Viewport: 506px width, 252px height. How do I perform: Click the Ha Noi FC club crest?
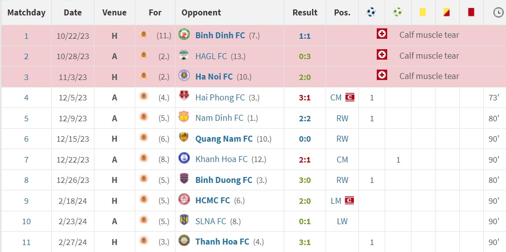[x=184, y=76]
